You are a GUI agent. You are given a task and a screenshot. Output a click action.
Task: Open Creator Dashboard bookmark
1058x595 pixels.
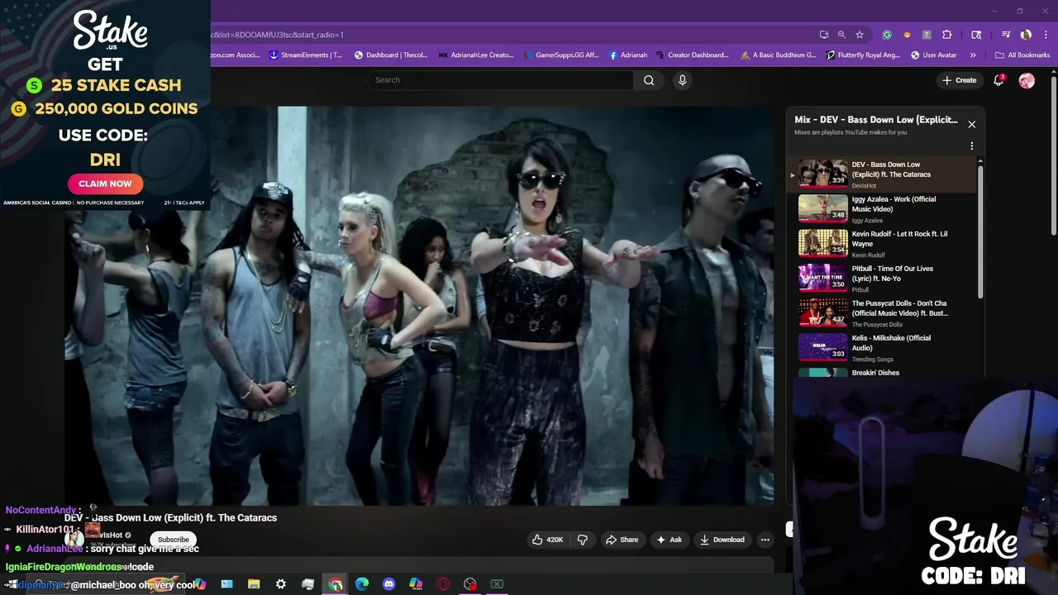pos(693,55)
